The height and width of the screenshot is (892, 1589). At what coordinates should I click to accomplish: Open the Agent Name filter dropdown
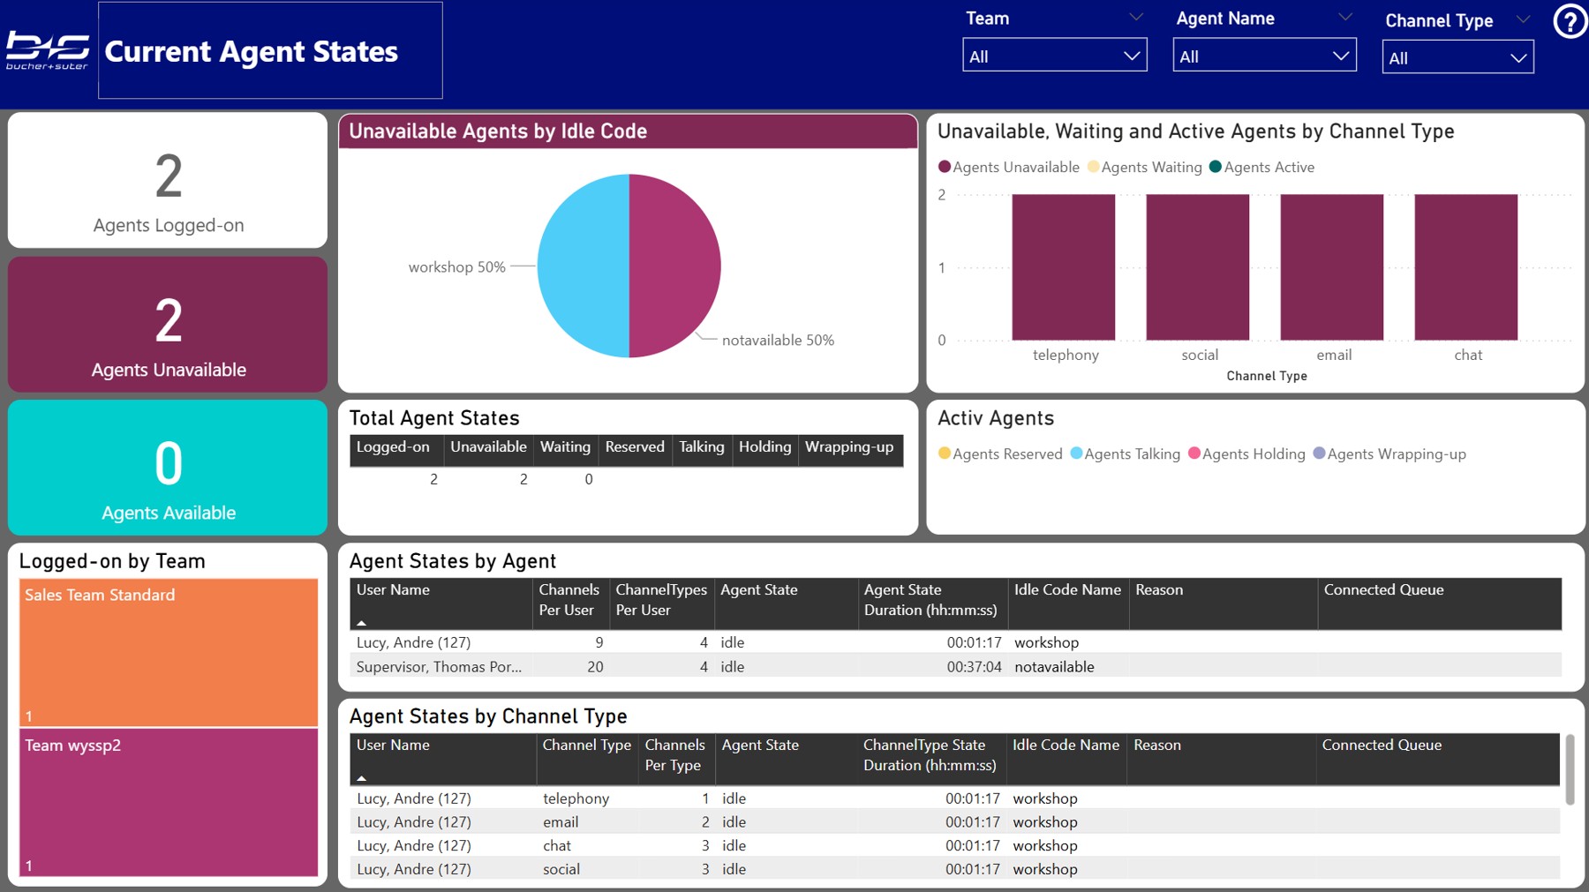[1264, 56]
